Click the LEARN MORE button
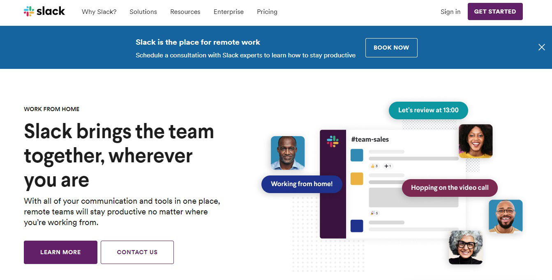 click(60, 252)
